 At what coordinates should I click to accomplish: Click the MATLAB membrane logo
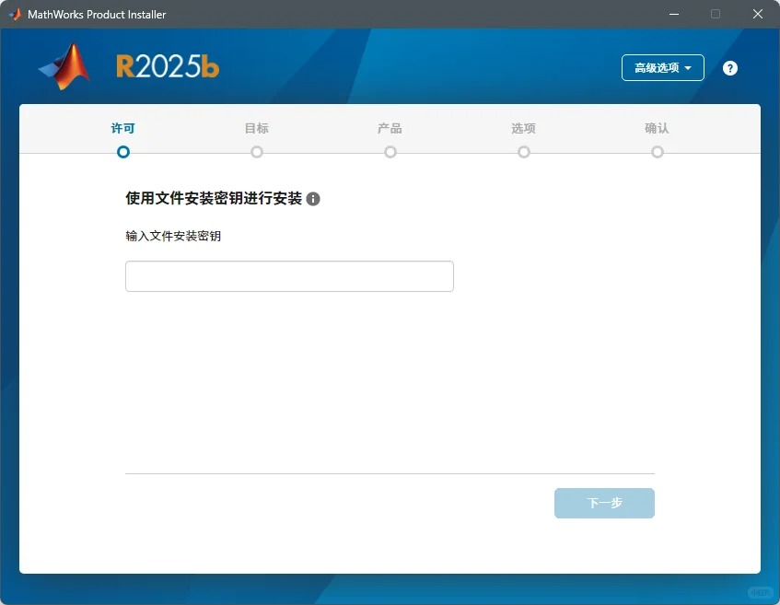[63, 67]
